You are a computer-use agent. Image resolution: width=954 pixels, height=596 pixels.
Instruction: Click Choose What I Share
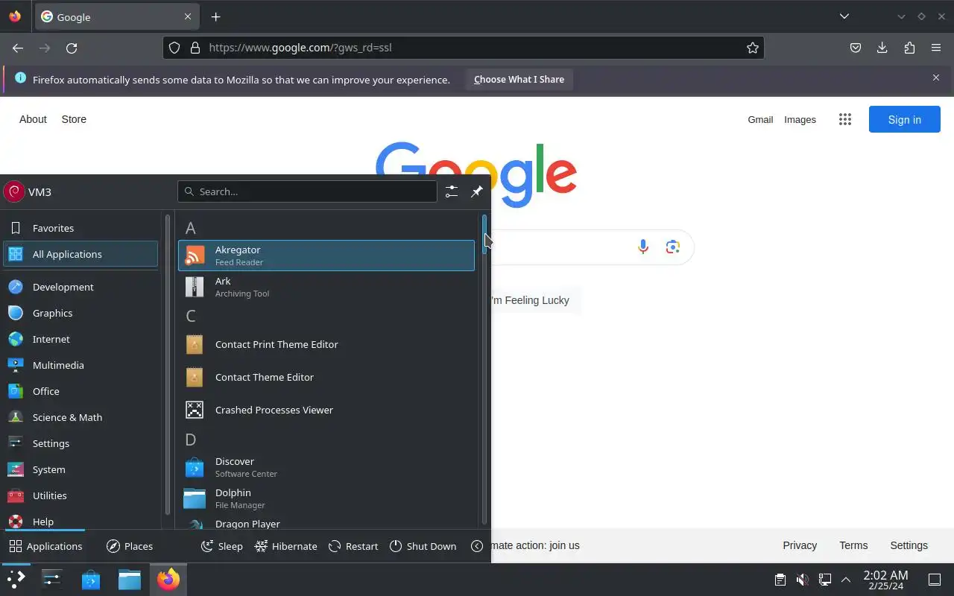(519, 80)
